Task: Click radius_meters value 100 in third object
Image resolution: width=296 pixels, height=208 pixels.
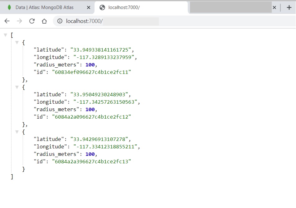Action: 90,154
